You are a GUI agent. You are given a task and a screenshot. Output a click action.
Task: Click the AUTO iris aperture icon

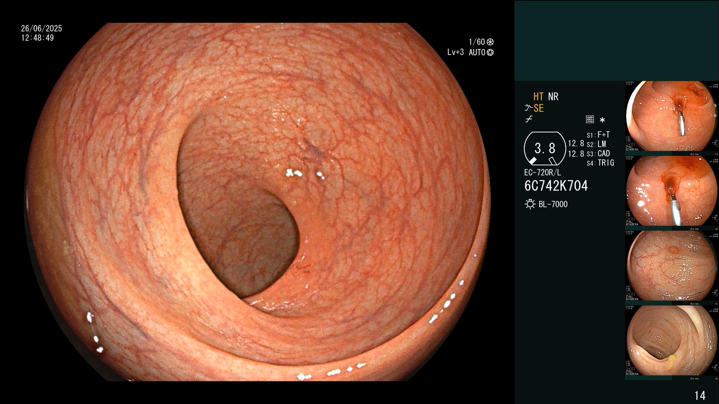490,52
